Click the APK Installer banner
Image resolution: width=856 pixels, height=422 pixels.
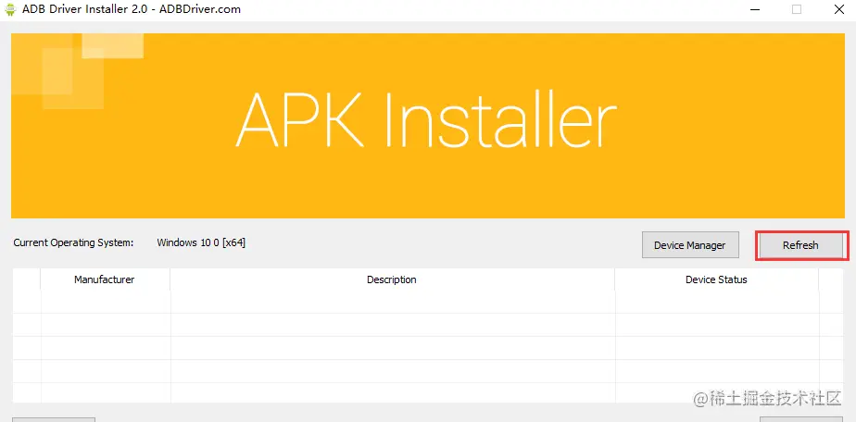(x=428, y=126)
